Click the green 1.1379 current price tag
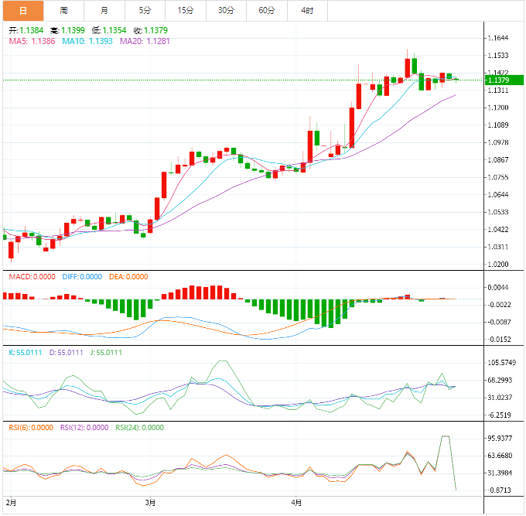The image size is (526, 516). (x=501, y=80)
